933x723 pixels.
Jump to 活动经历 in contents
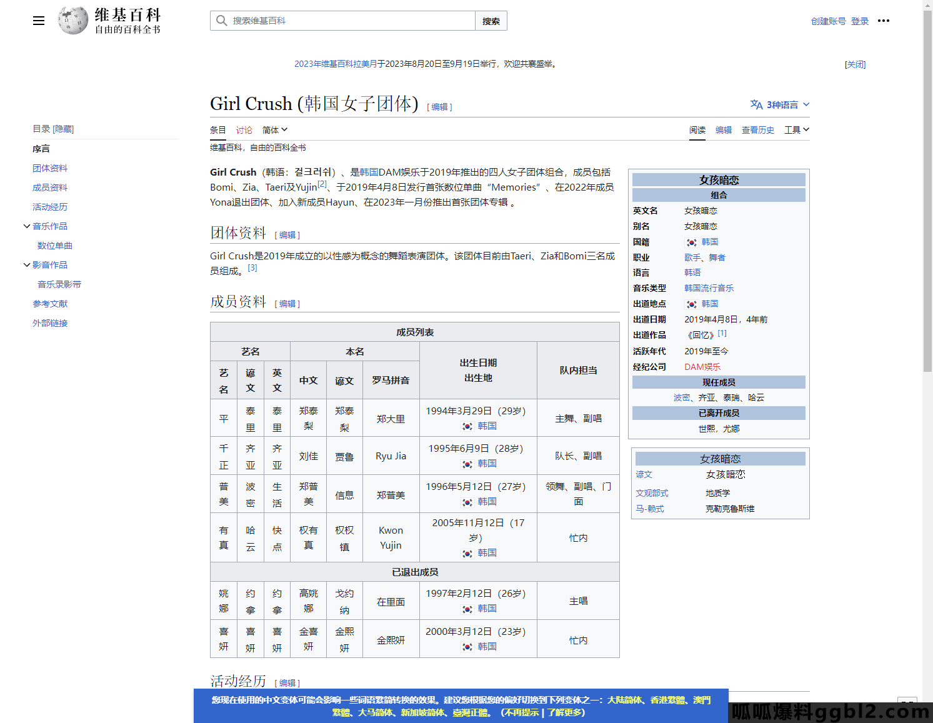(50, 207)
